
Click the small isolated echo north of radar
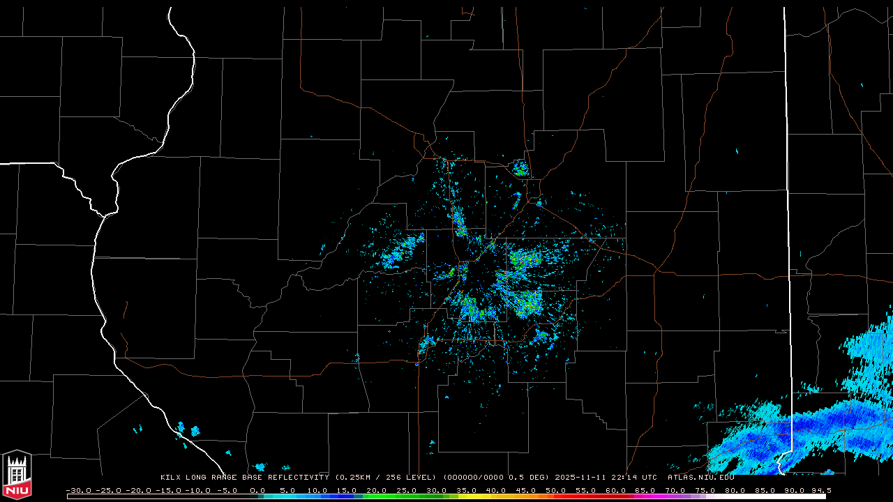(x=520, y=168)
